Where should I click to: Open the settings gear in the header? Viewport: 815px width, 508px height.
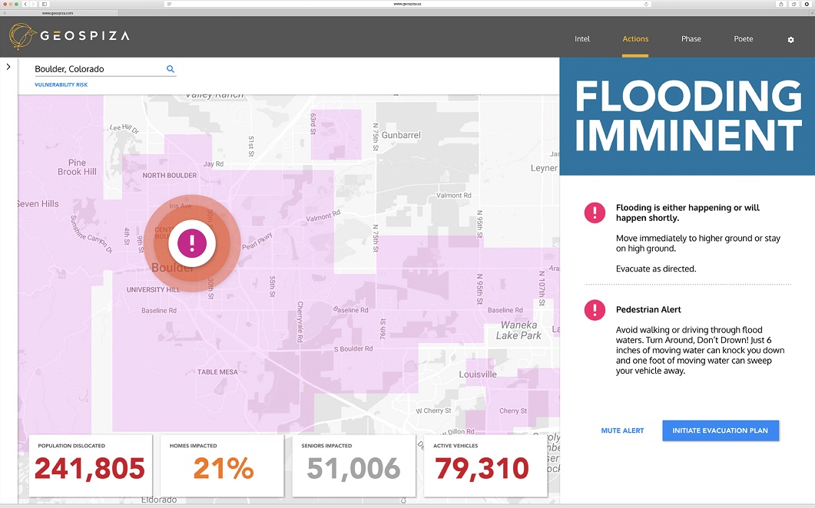[x=790, y=39]
